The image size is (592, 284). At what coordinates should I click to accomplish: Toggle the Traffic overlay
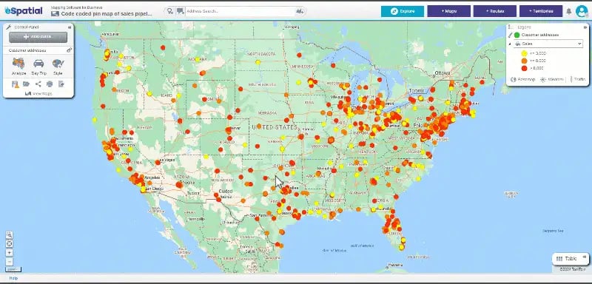point(578,80)
